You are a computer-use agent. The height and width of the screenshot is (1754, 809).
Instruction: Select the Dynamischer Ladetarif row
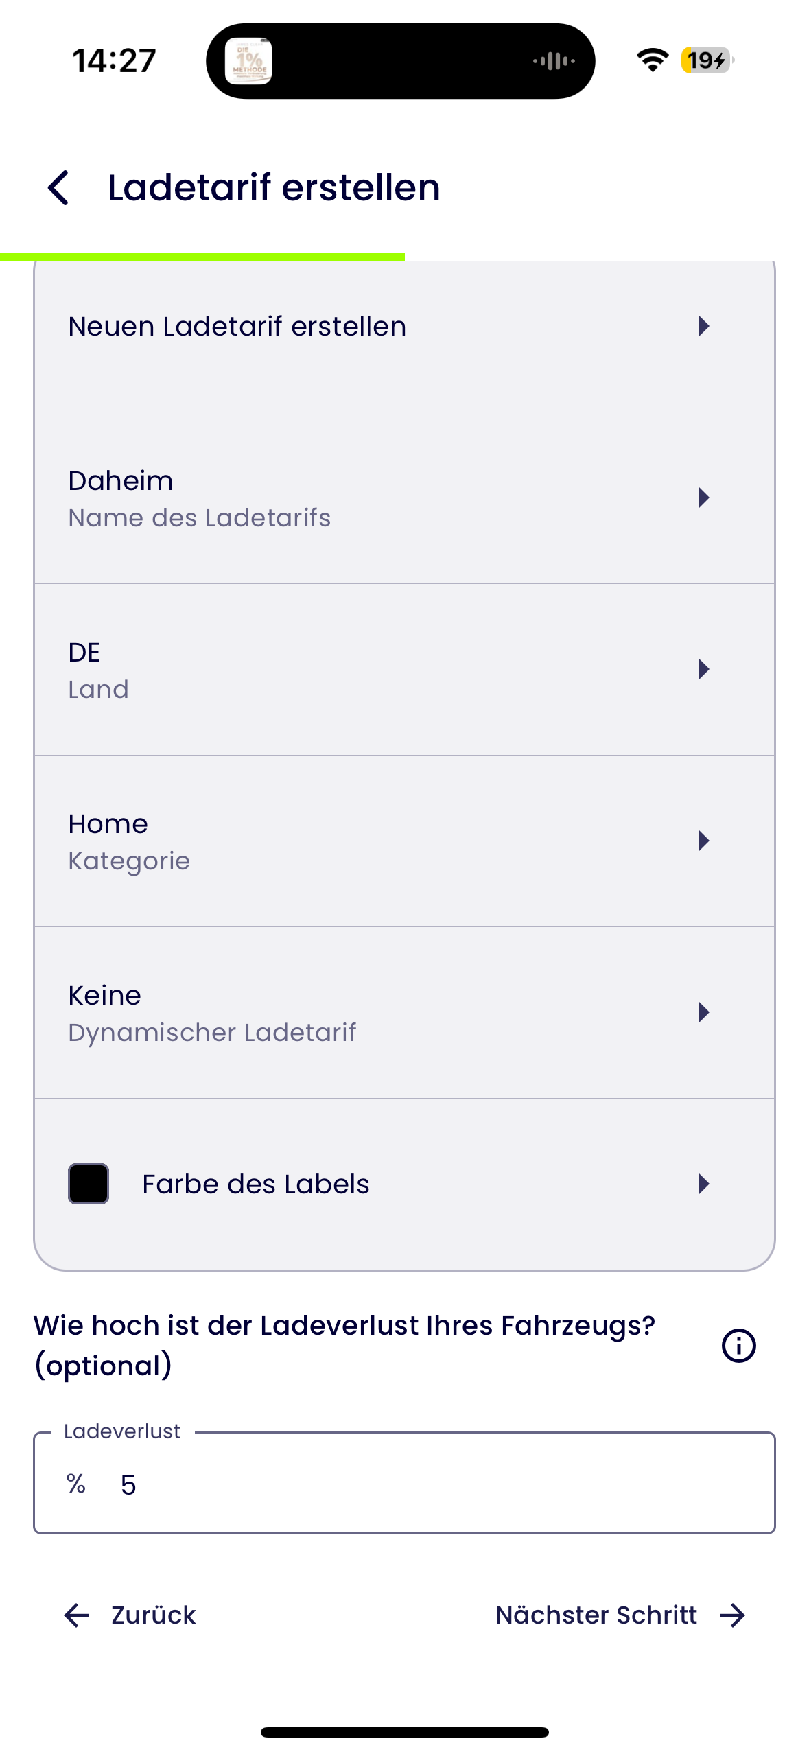point(404,1013)
